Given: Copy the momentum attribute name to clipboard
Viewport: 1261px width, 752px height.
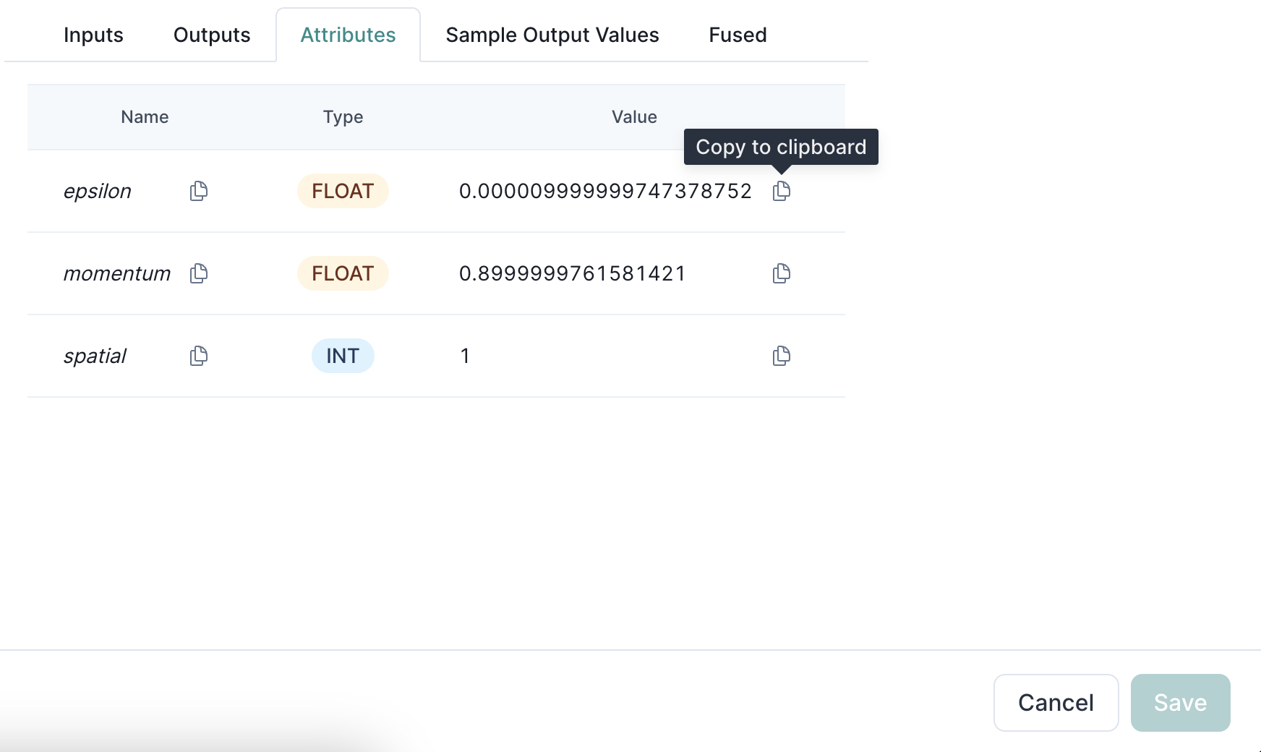Looking at the screenshot, I should (199, 273).
